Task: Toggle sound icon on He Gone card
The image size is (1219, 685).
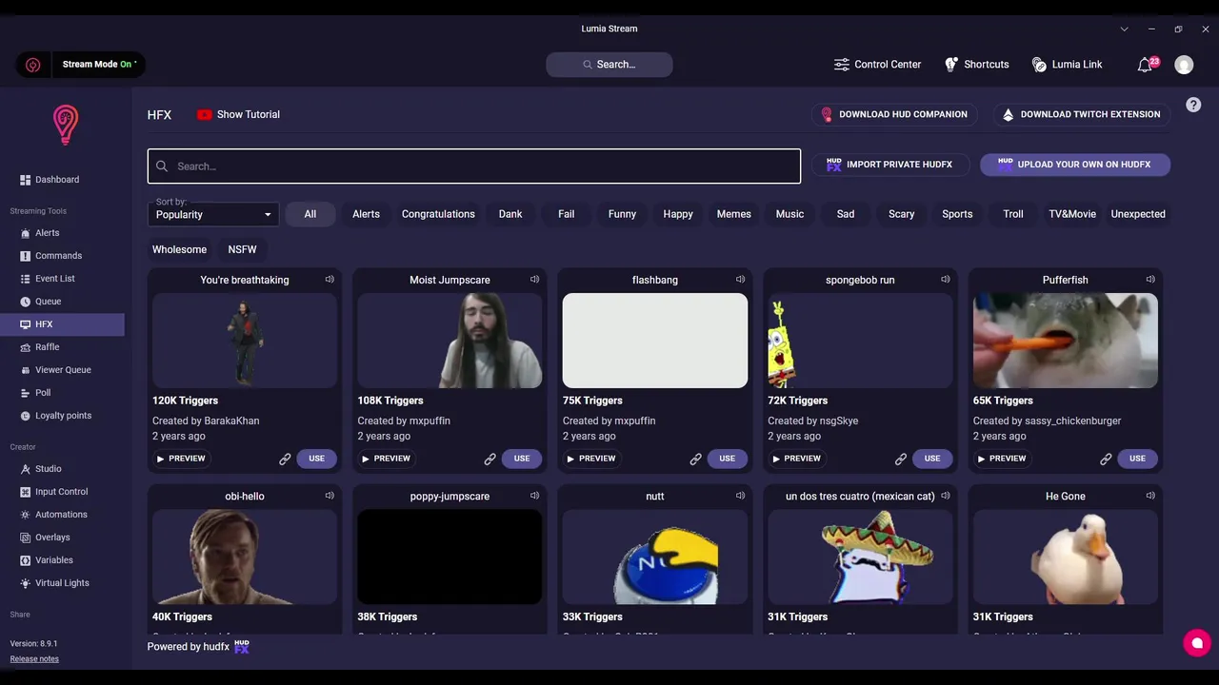Action: (x=1150, y=496)
